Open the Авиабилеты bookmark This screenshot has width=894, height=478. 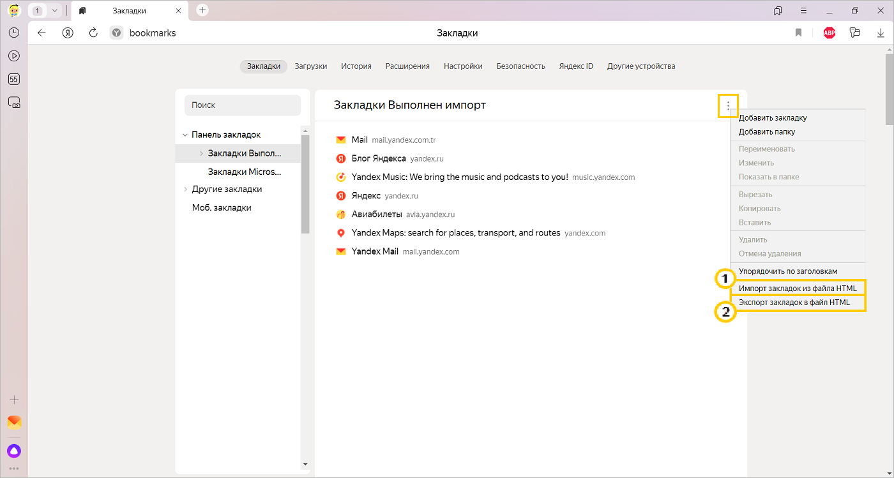tap(395, 214)
